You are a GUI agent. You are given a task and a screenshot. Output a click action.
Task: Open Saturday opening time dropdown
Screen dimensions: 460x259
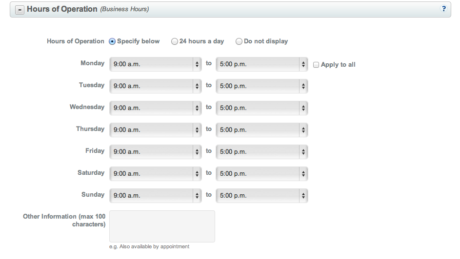pyautogui.click(x=156, y=174)
